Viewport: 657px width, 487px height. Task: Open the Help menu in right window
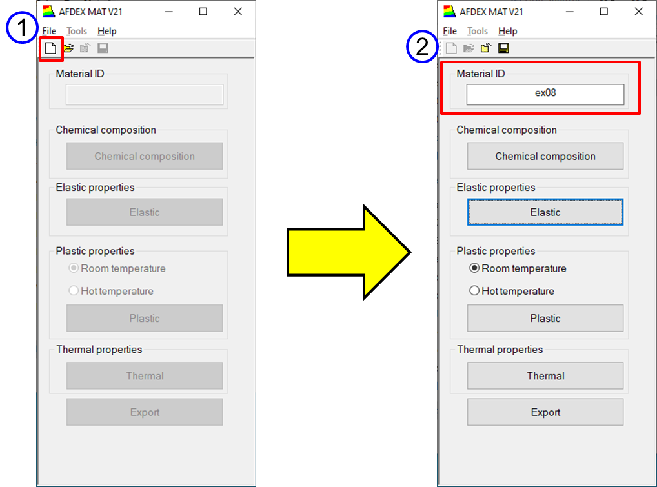[507, 31]
